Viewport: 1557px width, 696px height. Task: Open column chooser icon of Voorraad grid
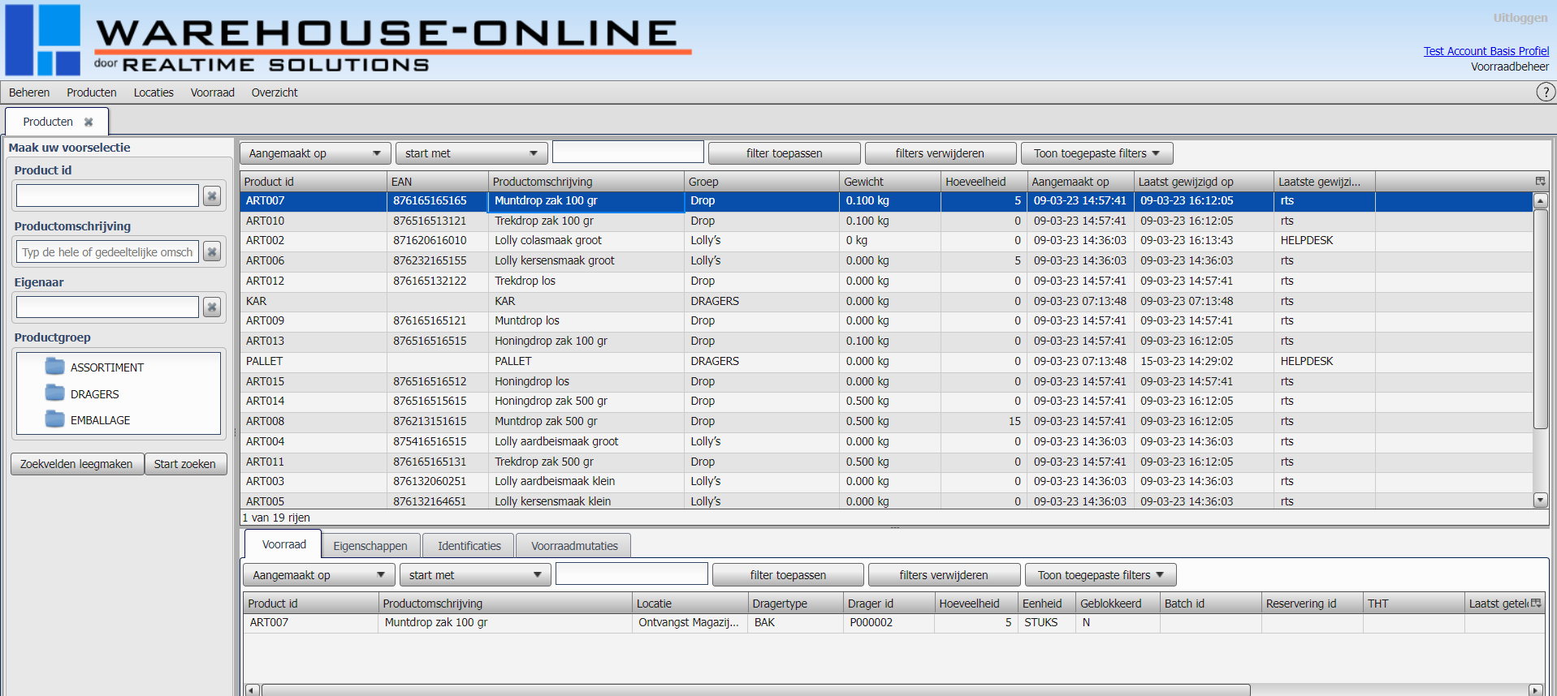1536,603
